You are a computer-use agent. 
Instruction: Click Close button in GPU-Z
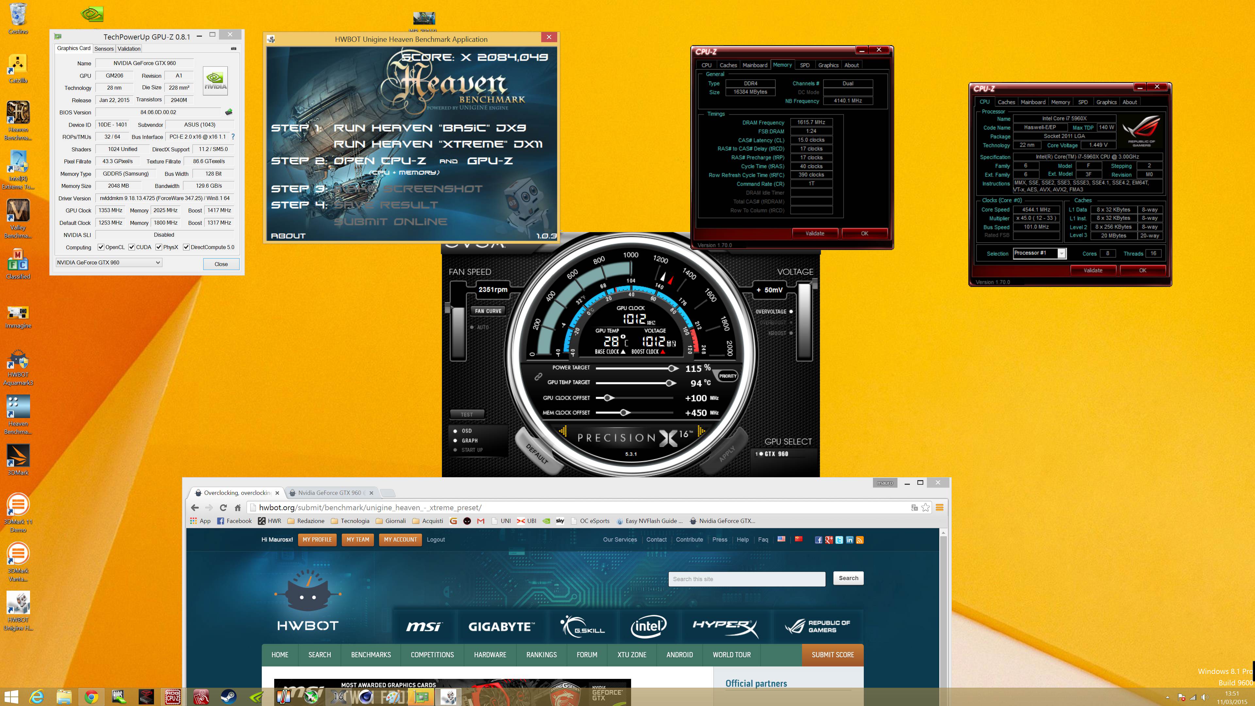click(221, 264)
